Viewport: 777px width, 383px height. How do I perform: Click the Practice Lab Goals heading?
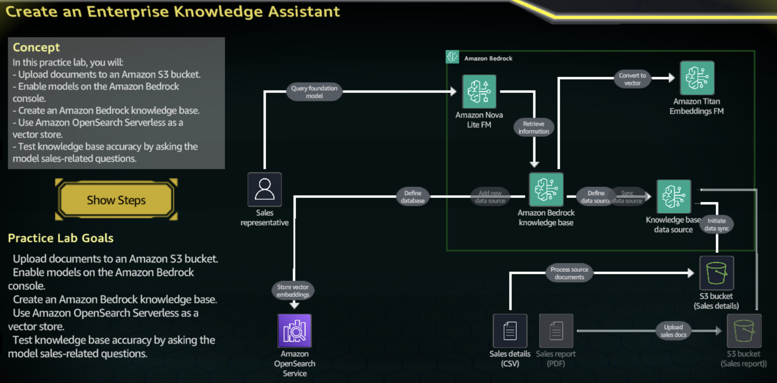click(x=61, y=238)
